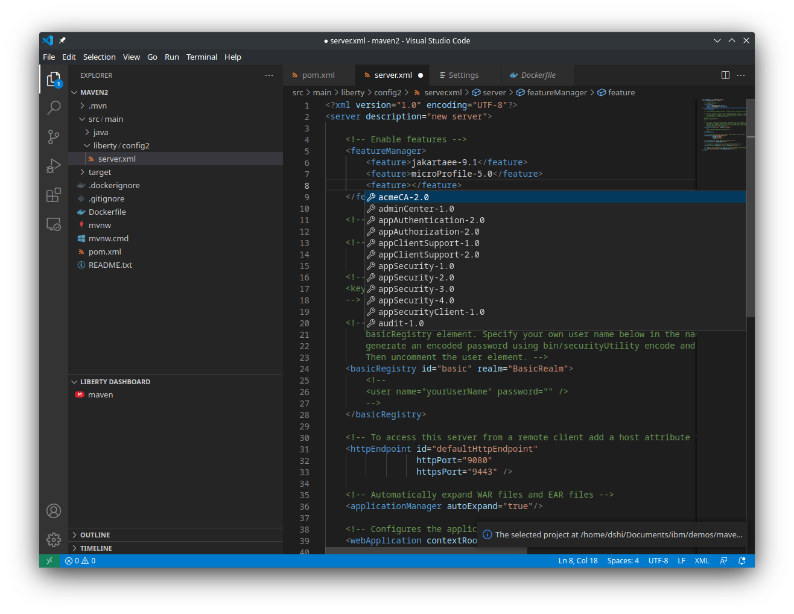Click the README.txt info icon

(81, 265)
